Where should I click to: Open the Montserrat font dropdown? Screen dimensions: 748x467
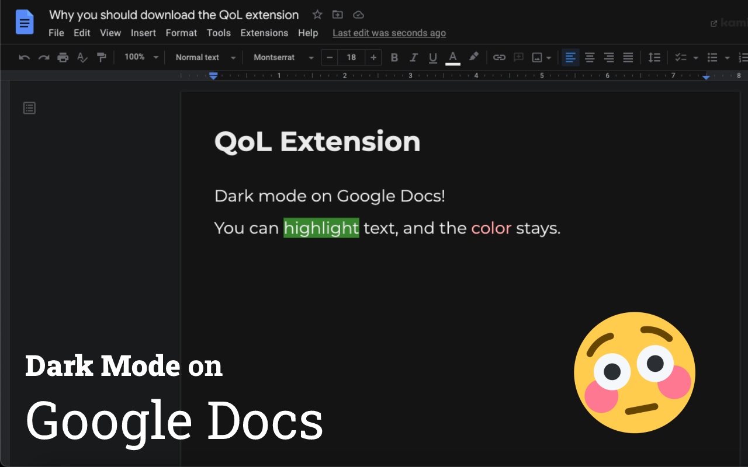pyautogui.click(x=283, y=57)
